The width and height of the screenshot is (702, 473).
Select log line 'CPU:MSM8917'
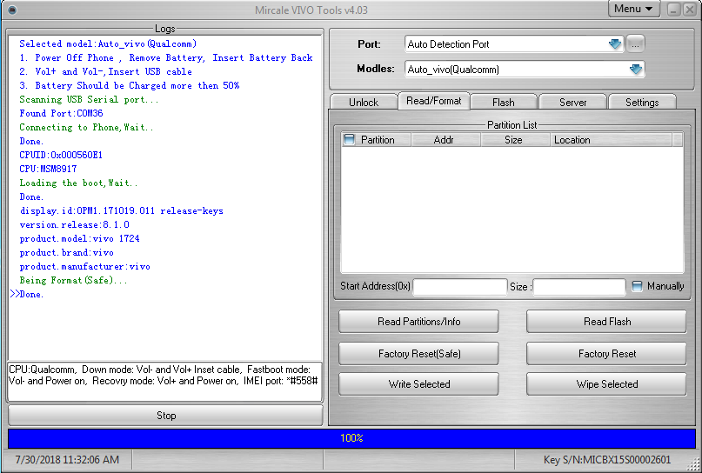(48, 169)
